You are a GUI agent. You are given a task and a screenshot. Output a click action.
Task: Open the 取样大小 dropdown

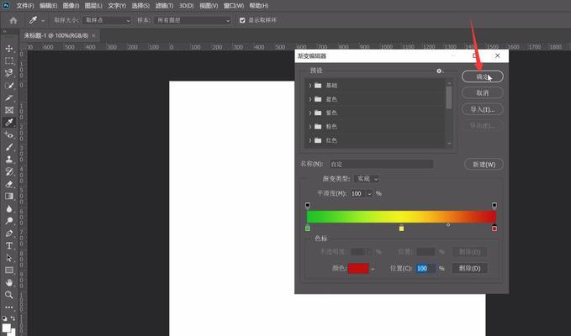107,20
